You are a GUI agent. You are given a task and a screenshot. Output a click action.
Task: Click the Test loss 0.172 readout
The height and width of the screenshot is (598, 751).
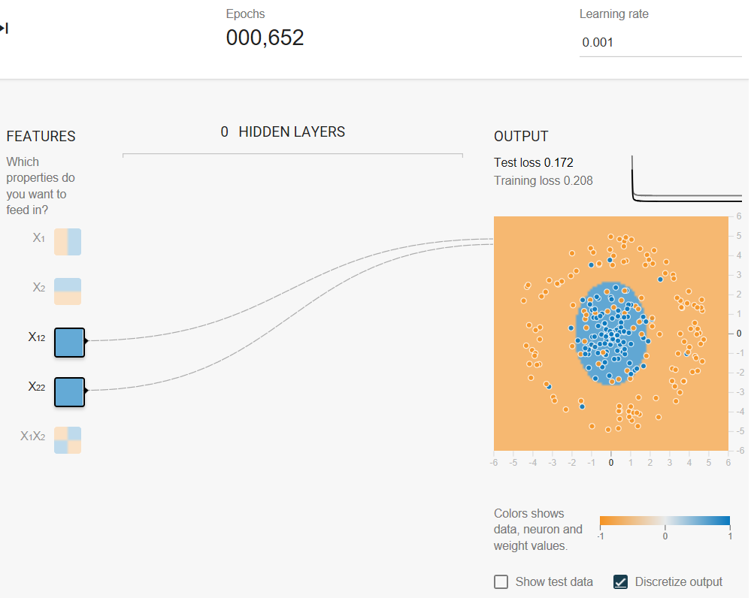(x=534, y=162)
